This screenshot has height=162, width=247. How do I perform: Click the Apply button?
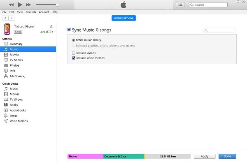point(205,156)
